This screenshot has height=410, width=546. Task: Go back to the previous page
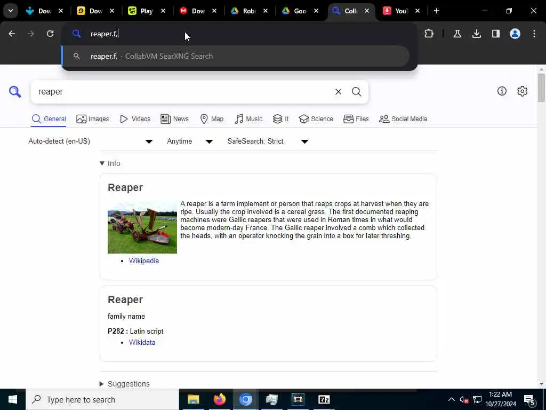(x=12, y=34)
